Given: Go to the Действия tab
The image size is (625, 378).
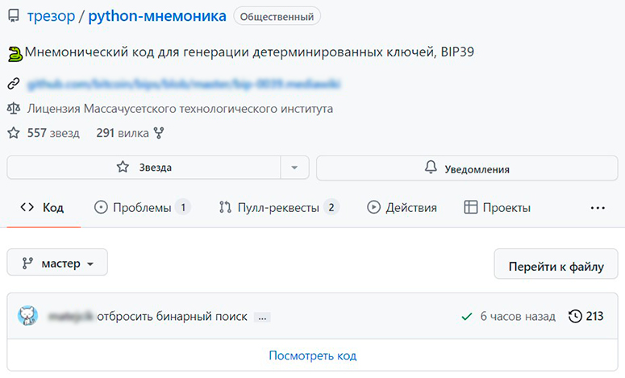Looking at the screenshot, I should (x=402, y=208).
